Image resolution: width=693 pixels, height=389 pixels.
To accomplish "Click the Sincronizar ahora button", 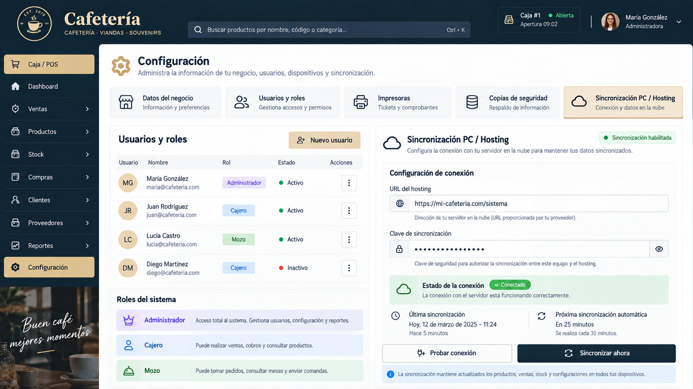I will point(596,353).
